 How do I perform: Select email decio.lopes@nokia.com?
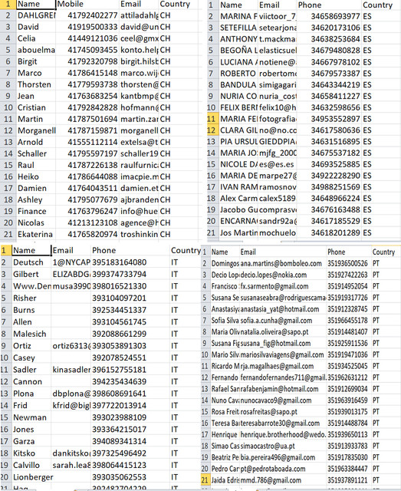[x=283, y=275]
